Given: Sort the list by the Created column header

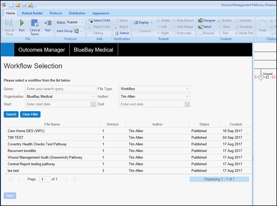Looking at the screenshot, I should pos(235,124).
